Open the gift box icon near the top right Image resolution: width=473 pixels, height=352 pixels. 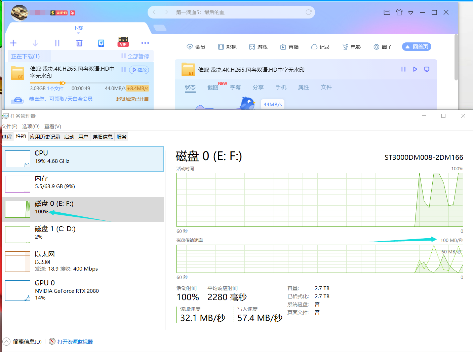[x=399, y=12]
